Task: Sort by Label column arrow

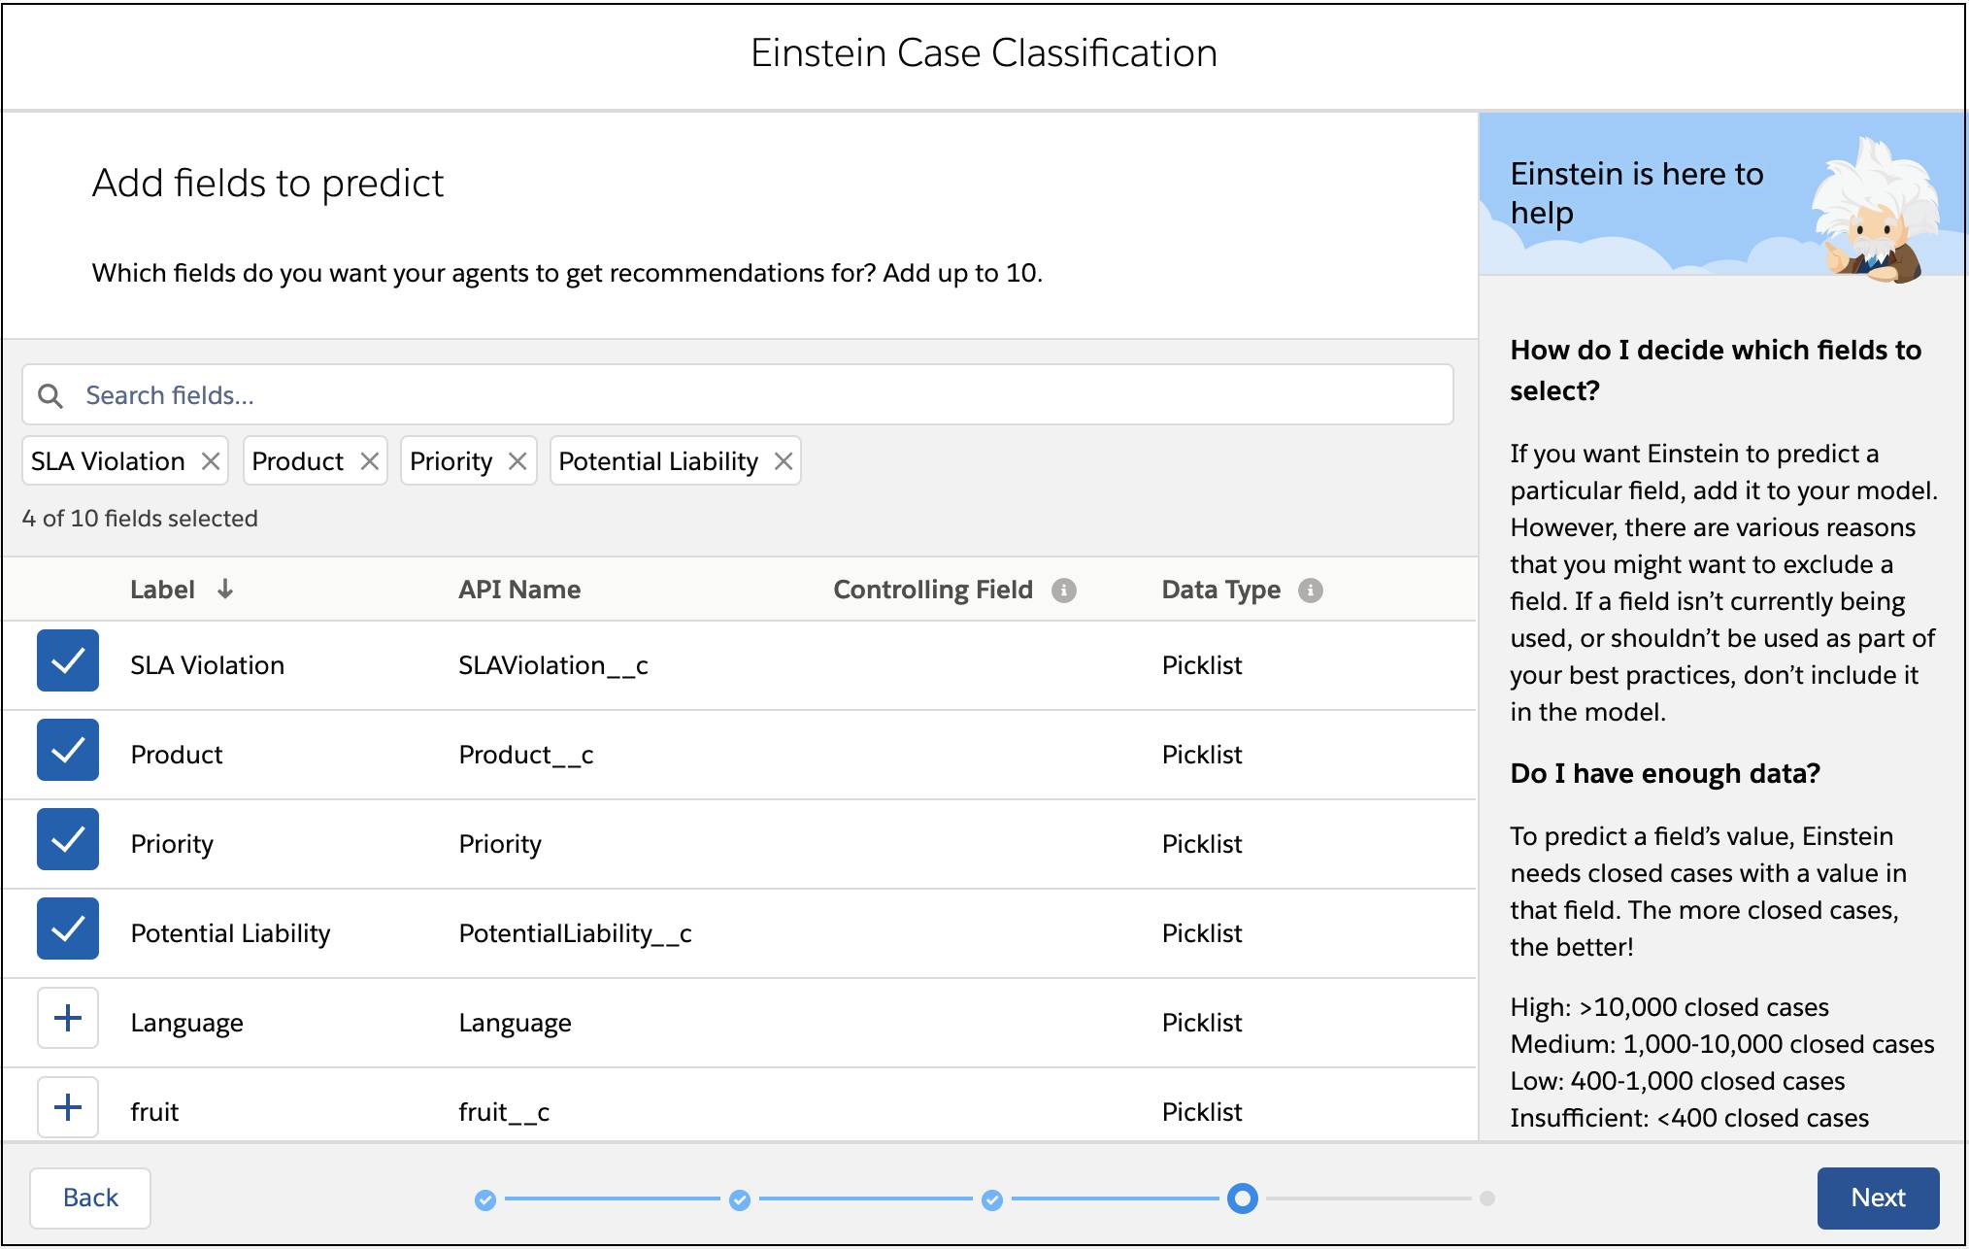Action: [225, 590]
